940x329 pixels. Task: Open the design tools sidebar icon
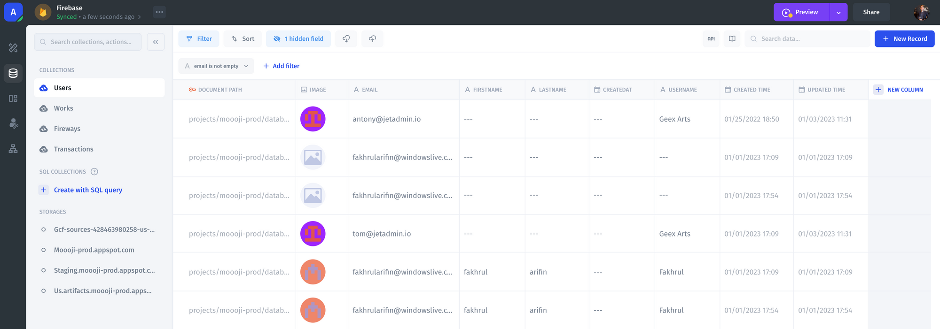(x=13, y=47)
